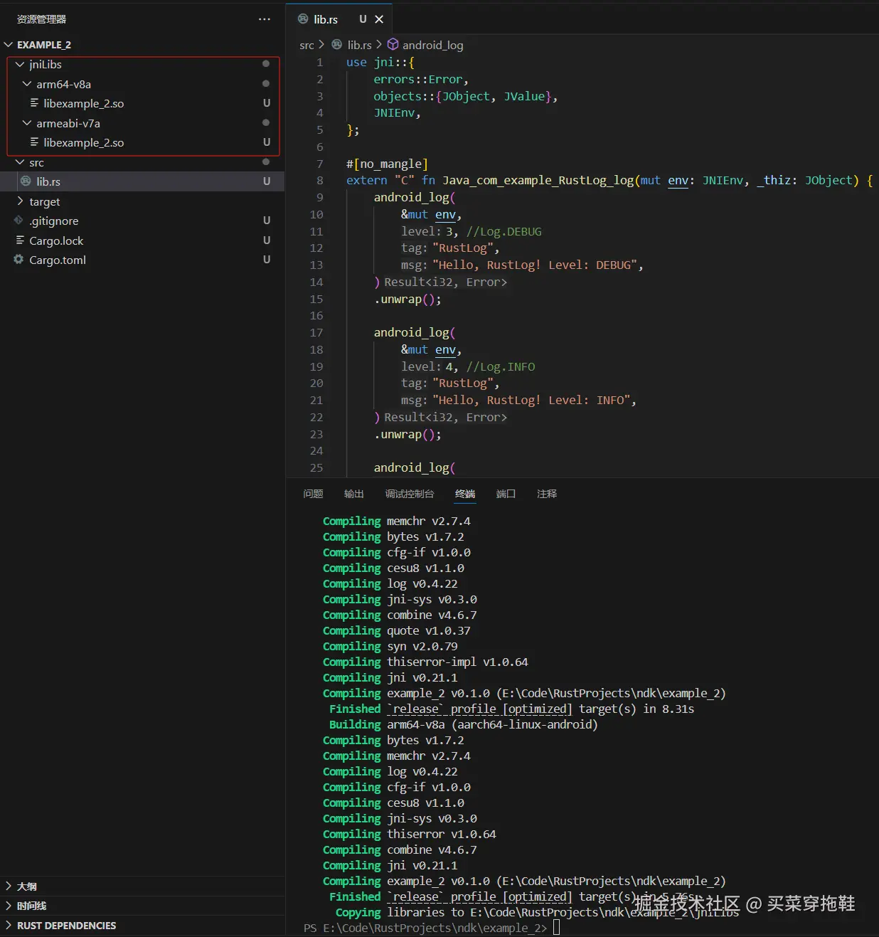Click the lib.rs file icon in breadcrumb
Viewport: 879px width, 937px height.
point(337,45)
